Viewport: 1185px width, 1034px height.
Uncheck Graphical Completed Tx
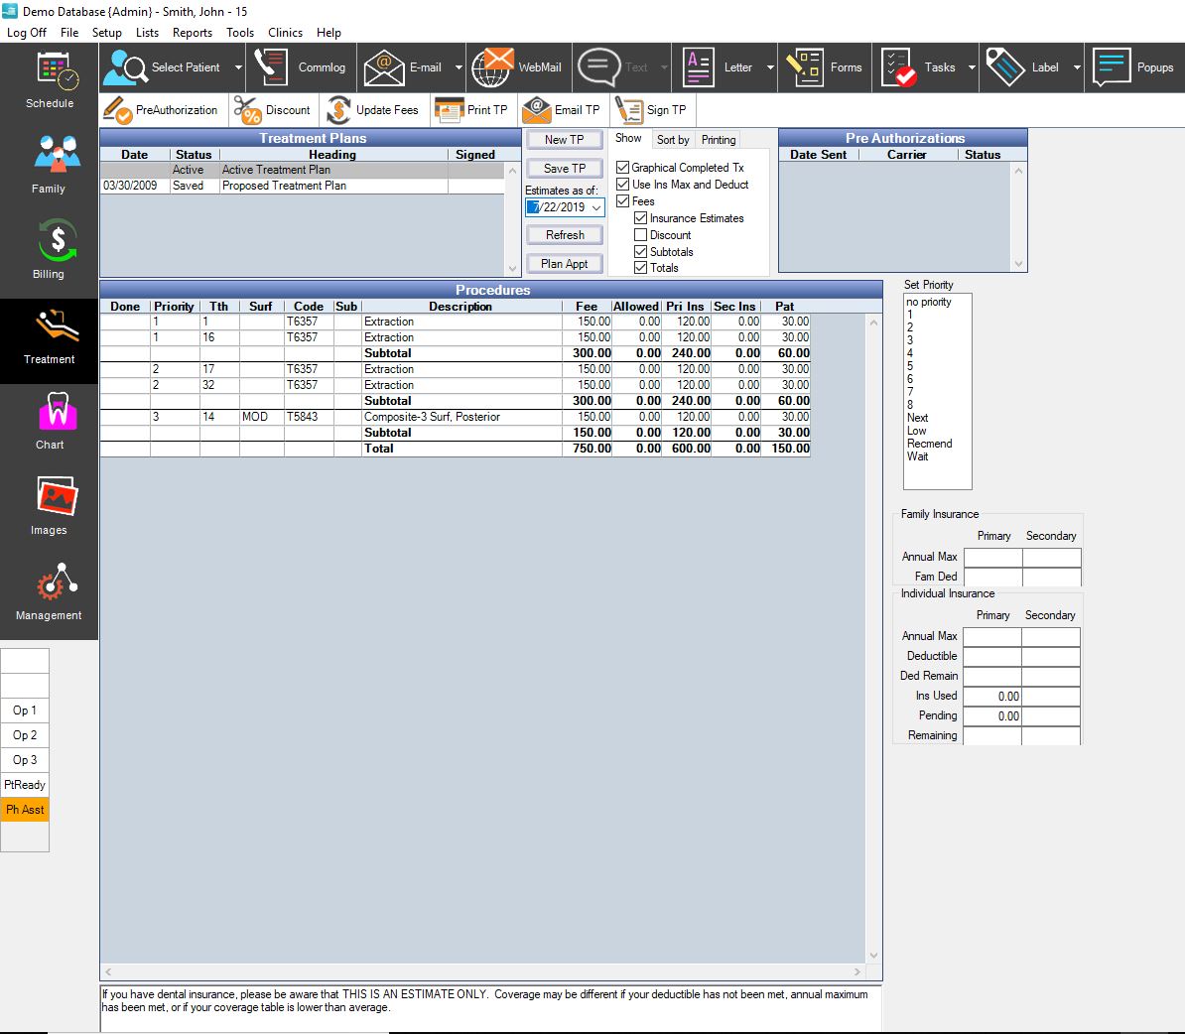pyautogui.click(x=622, y=167)
